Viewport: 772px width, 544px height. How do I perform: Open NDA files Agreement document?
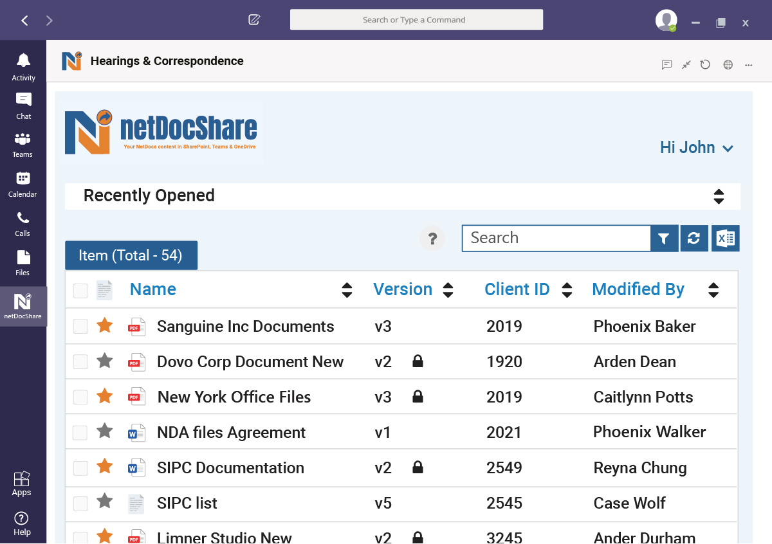[232, 433]
